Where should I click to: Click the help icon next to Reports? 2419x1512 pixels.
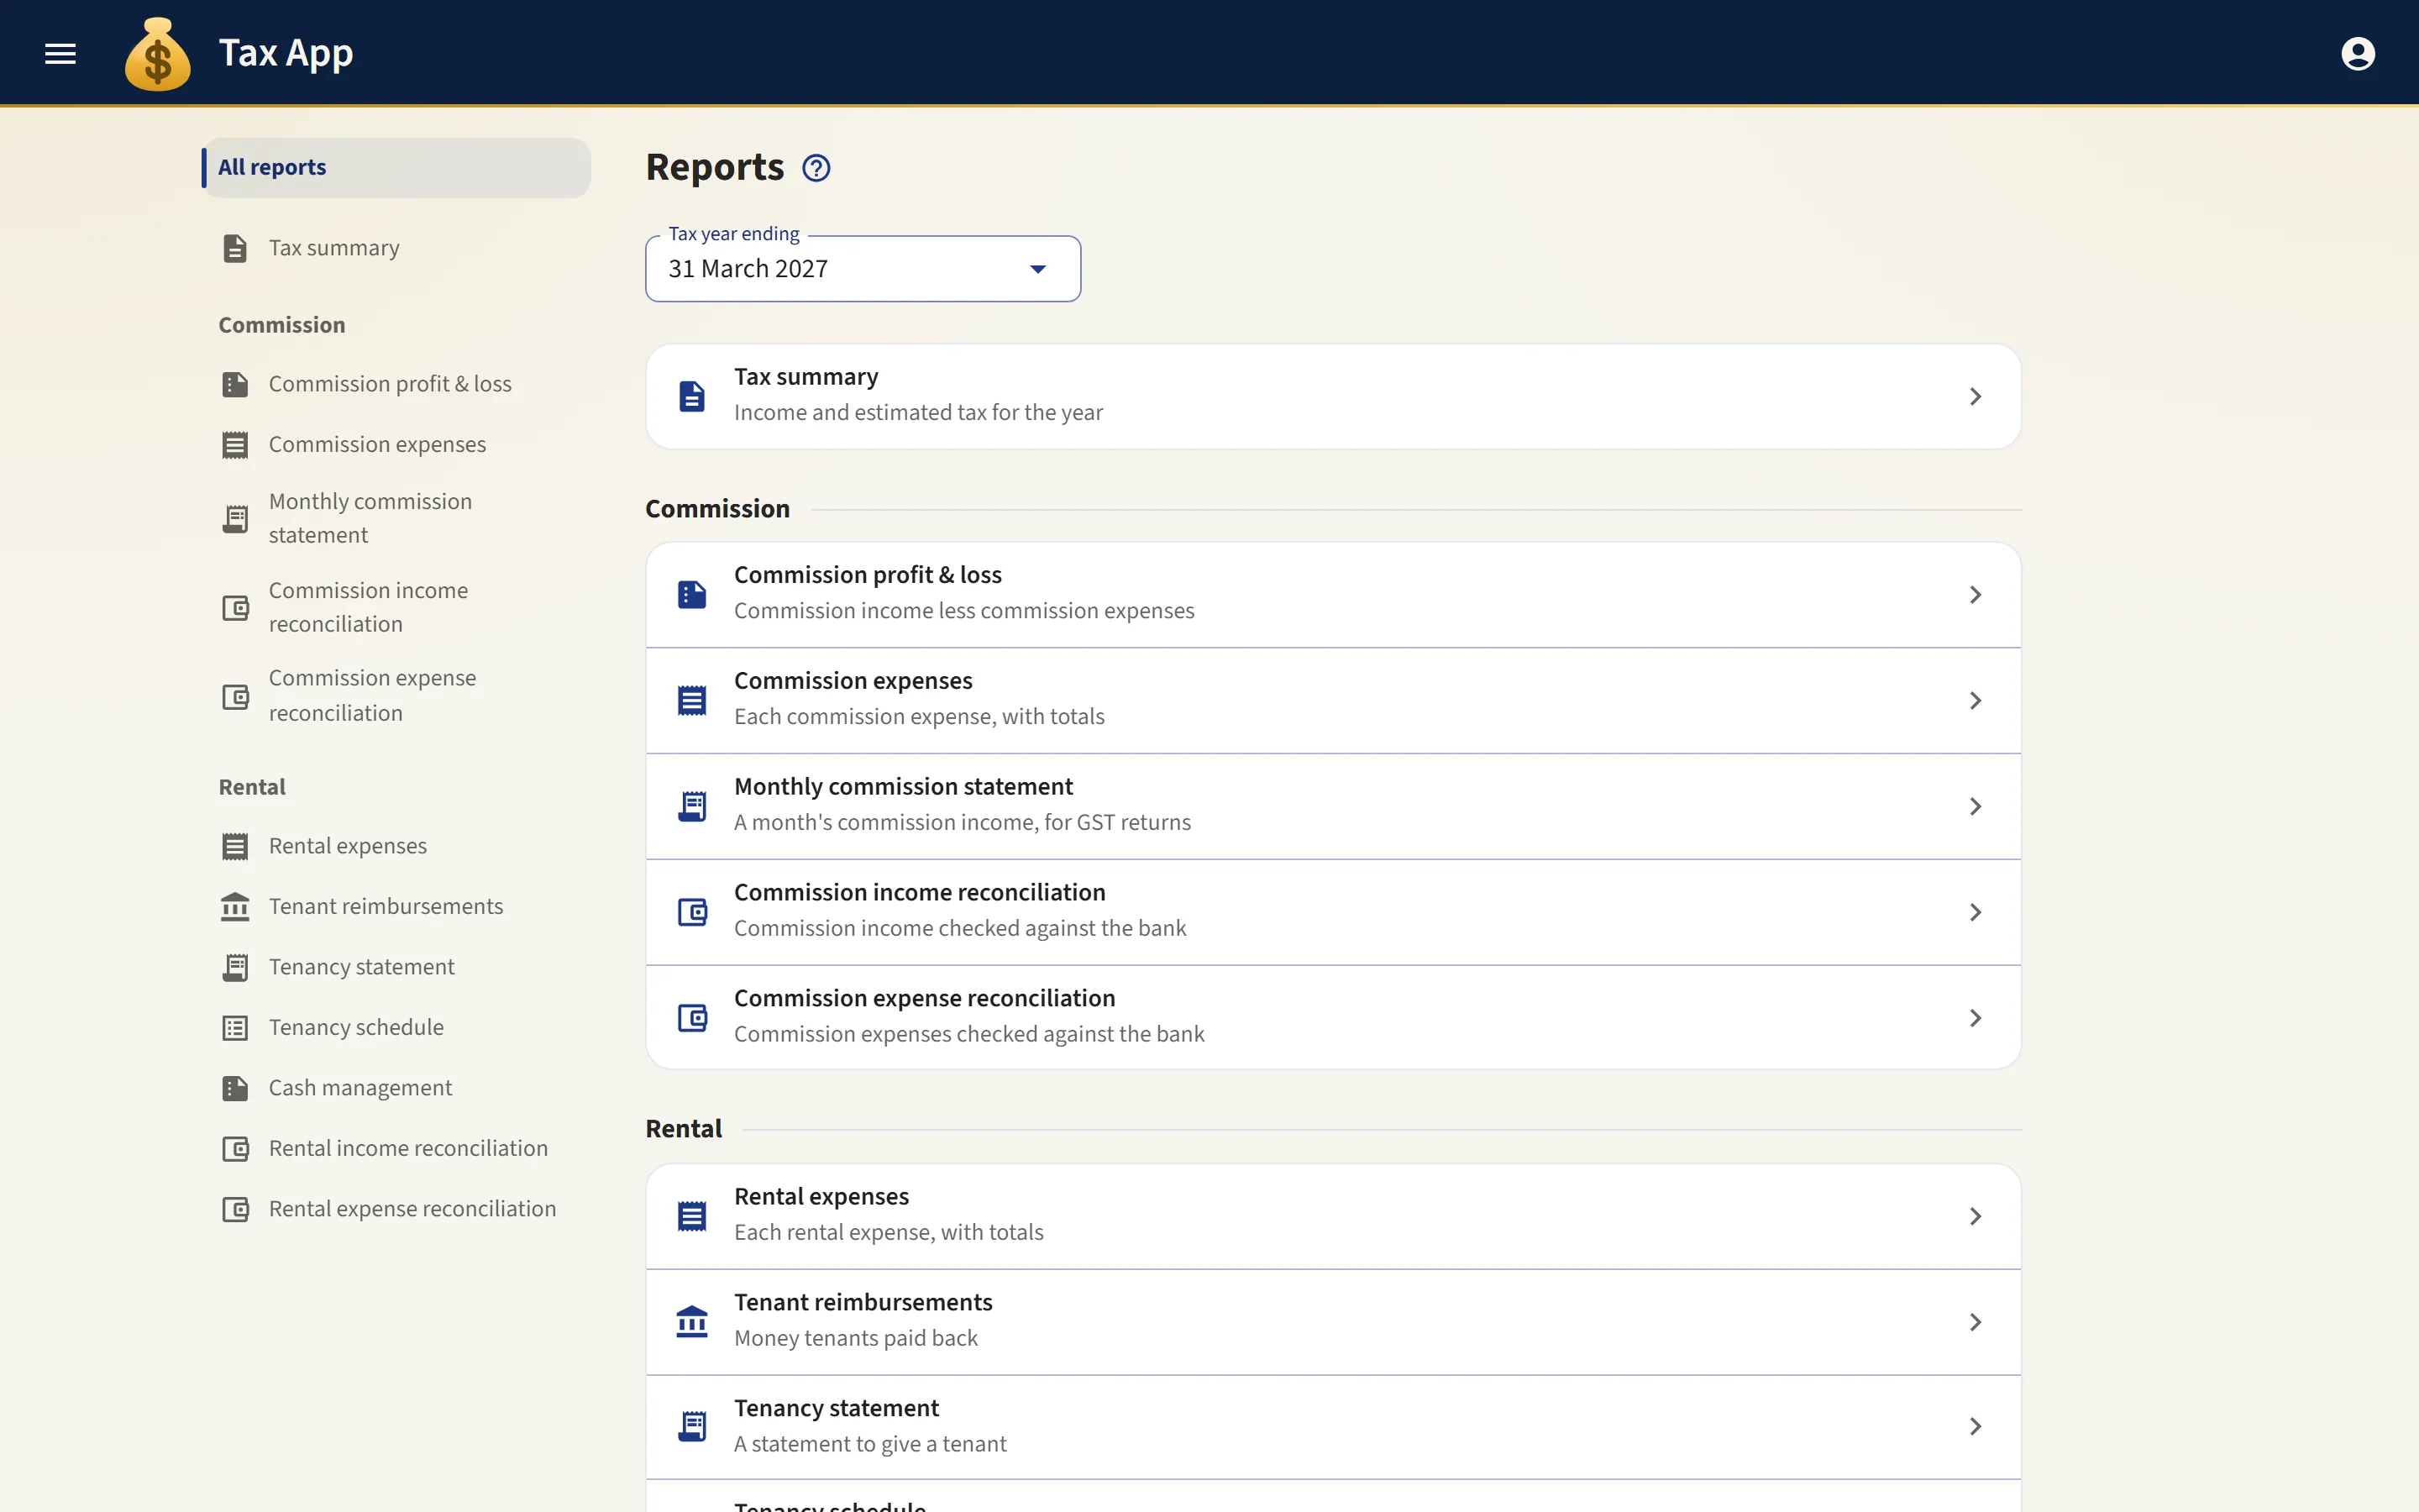point(816,168)
